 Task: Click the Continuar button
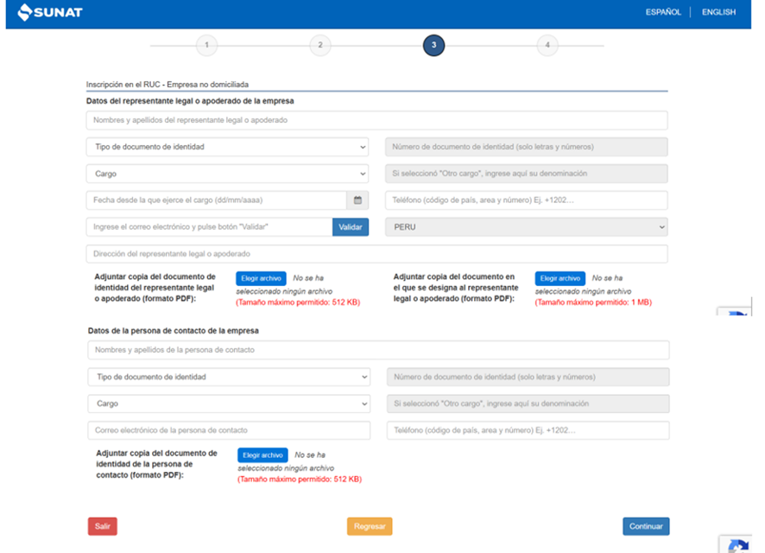(645, 526)
